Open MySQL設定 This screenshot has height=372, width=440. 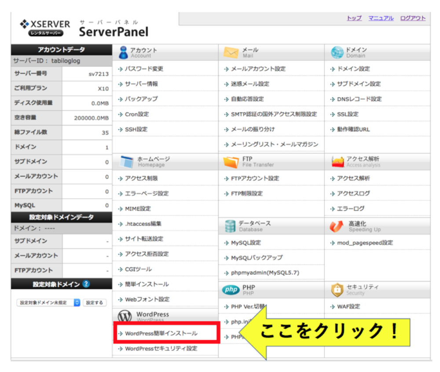pyautogui.click(x=246, y=243)
